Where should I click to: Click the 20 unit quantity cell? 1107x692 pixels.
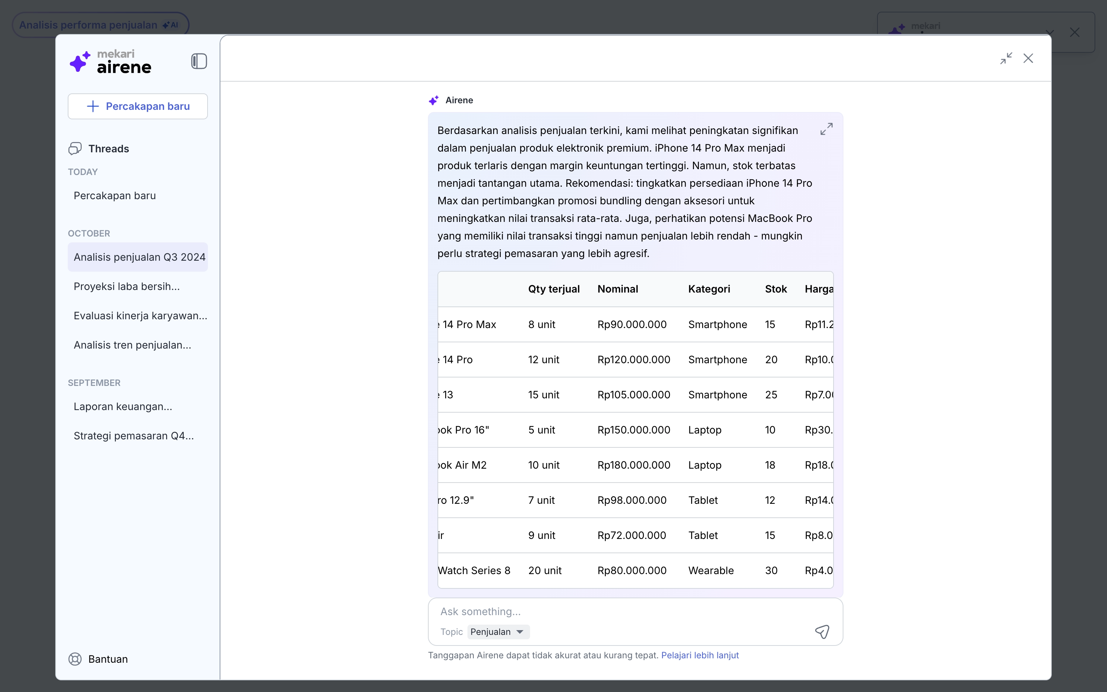(x=545, y=570)
